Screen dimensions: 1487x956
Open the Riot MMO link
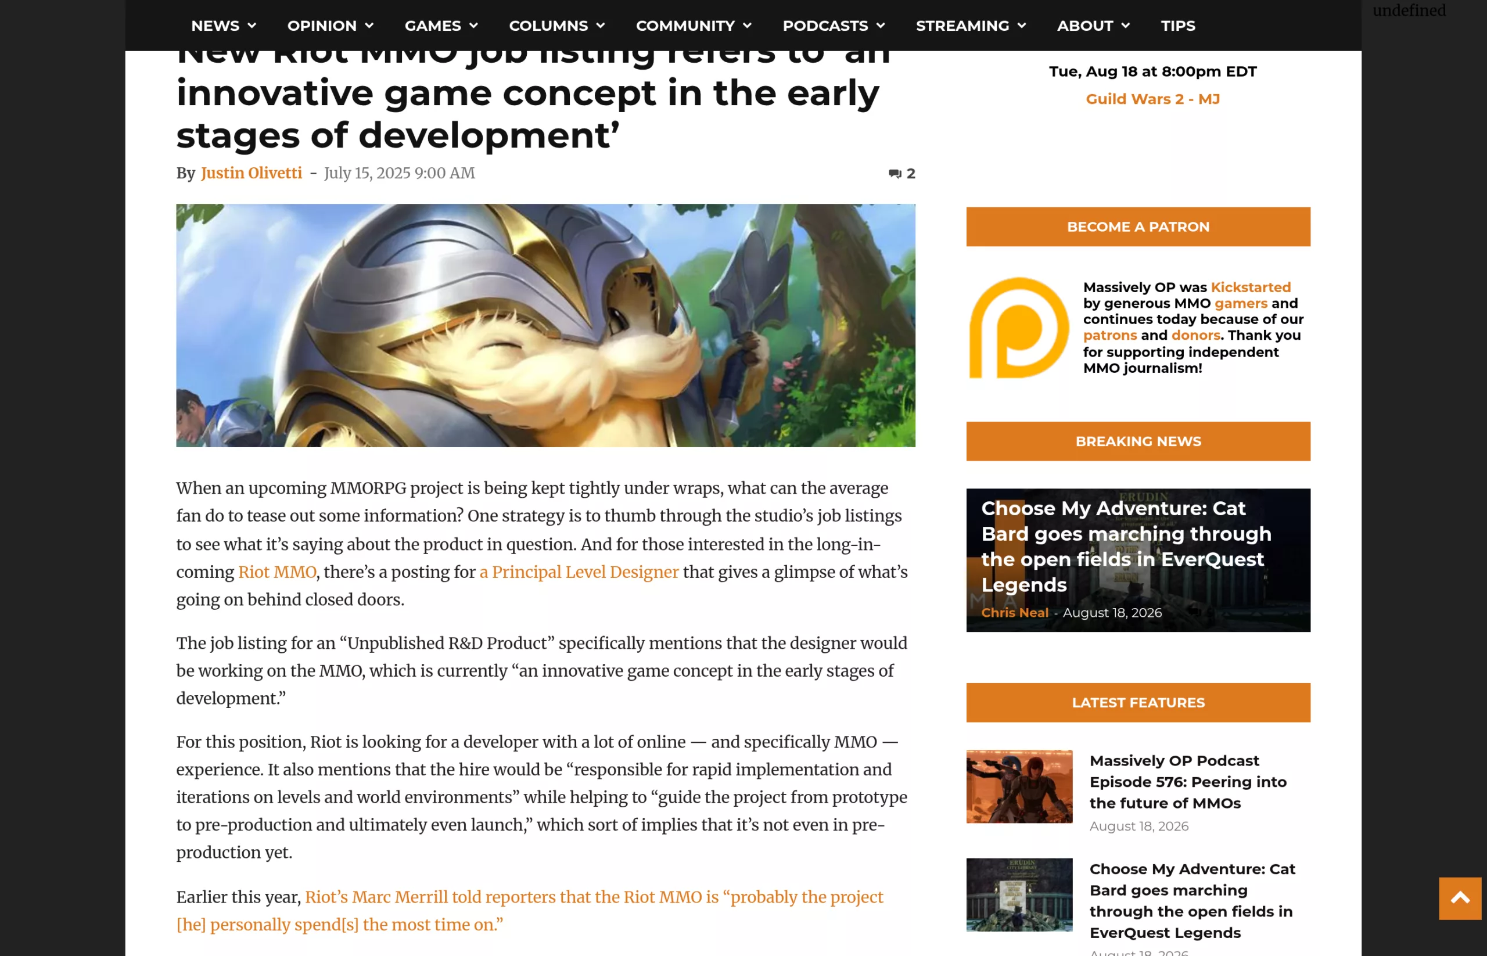pyautogui.click(x=277, y=572)
